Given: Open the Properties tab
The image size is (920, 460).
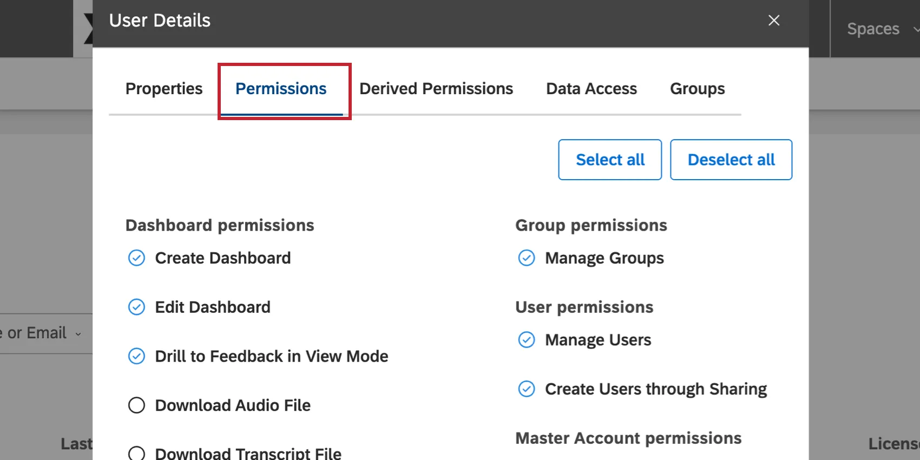Looking at the screenshot, I should pos(164,89).
